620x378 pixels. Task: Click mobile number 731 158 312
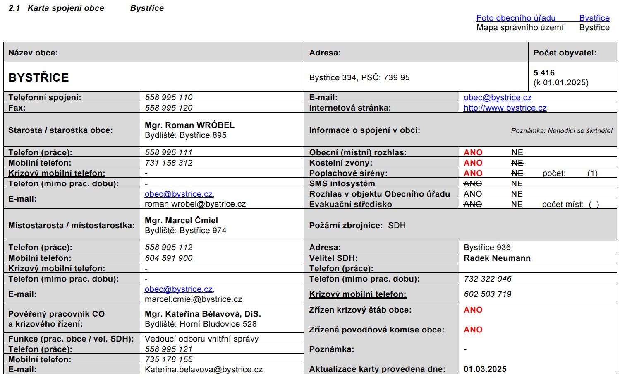coord(169,163)
